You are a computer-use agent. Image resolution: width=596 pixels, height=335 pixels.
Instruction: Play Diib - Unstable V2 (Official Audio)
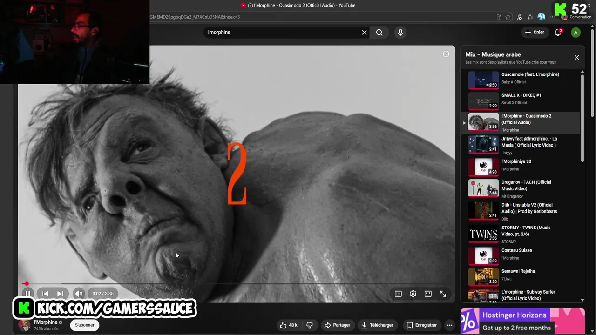click(529, 208)
